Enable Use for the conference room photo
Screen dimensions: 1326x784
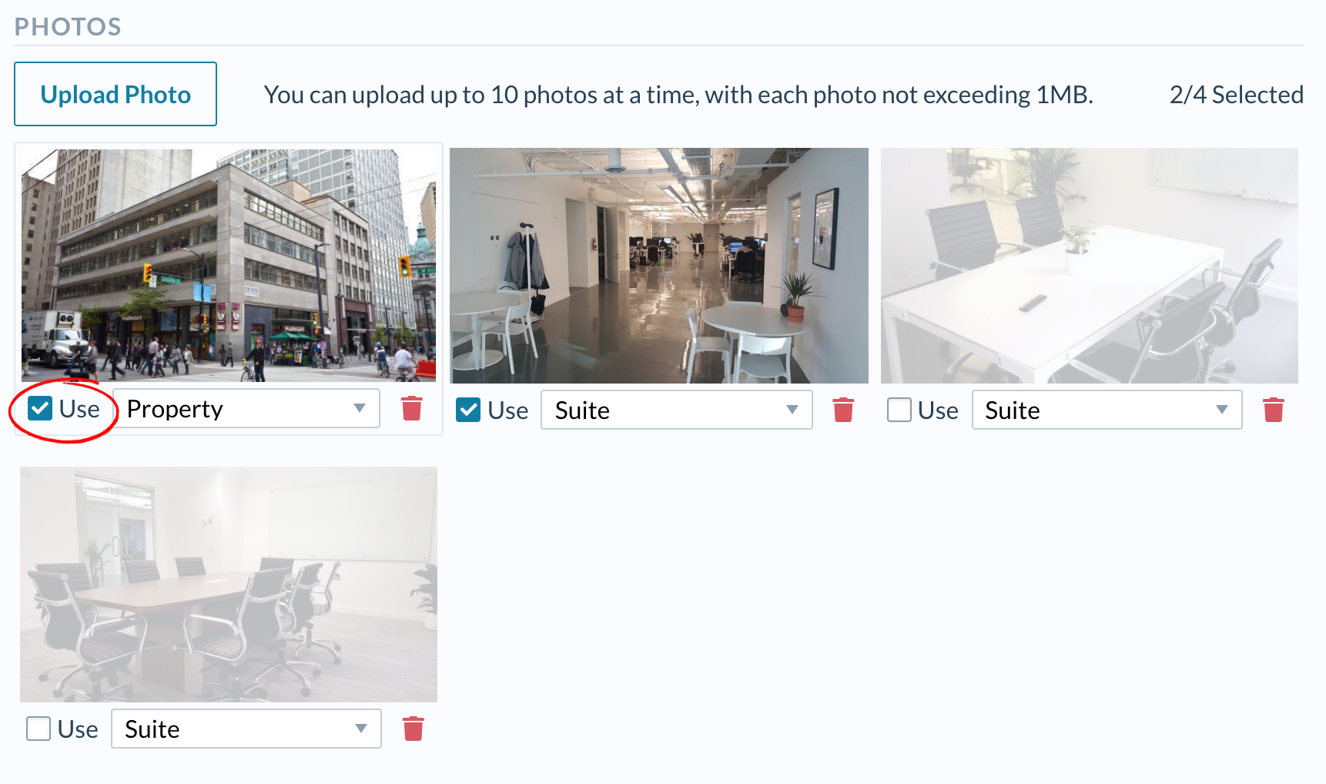pos(39,729)
